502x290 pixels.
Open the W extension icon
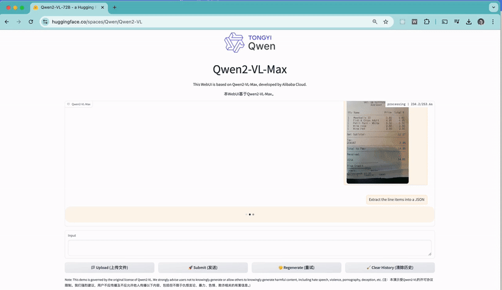coord(414,22)
